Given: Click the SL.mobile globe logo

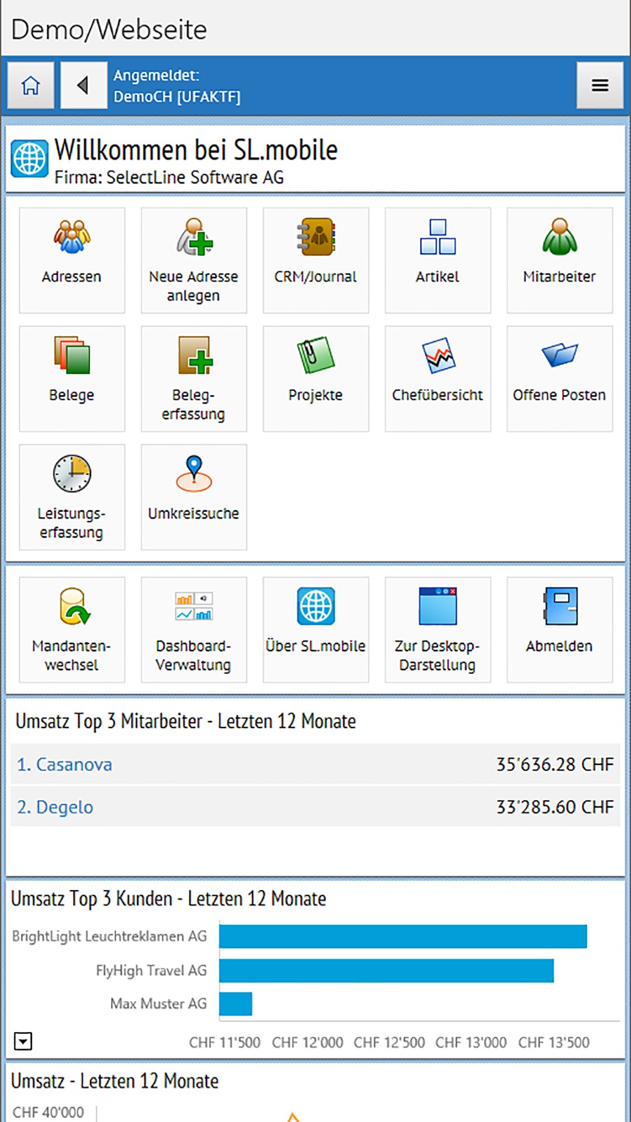Looking at the screenshot, I should point(29,158).
